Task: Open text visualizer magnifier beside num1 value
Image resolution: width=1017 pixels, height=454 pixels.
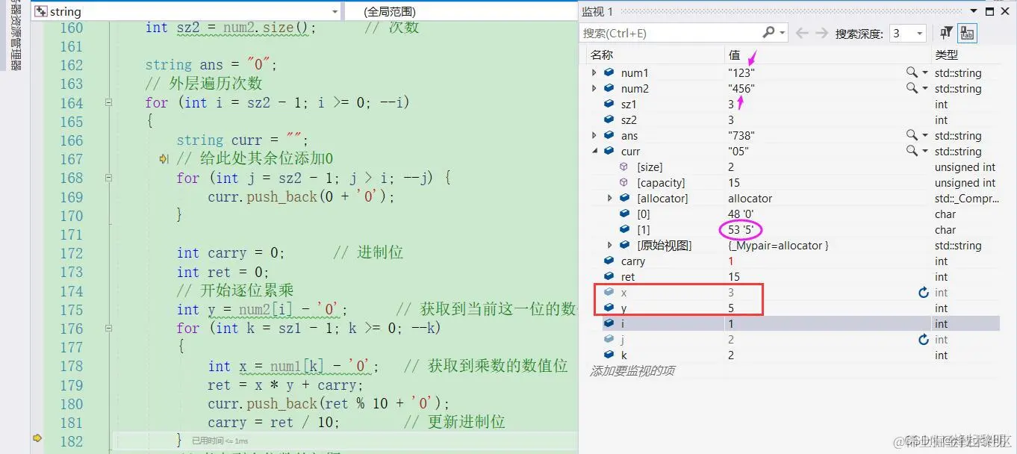Action: point(911,72)
